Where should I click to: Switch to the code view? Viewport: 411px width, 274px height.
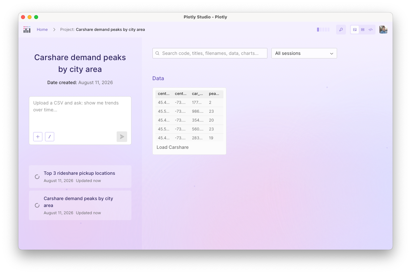[x=371, y=30]
